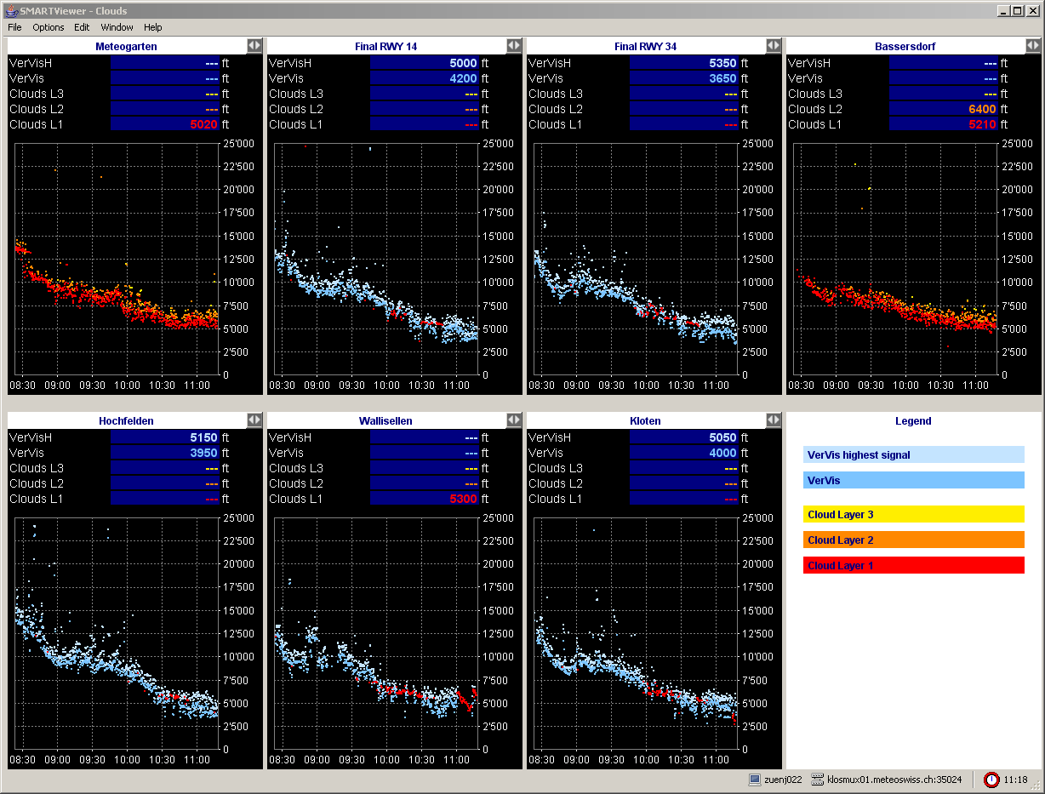Select the Cloud Layer 1 red legend swatch
This screenshot has width=1045, height=794.
pos(913,565)
